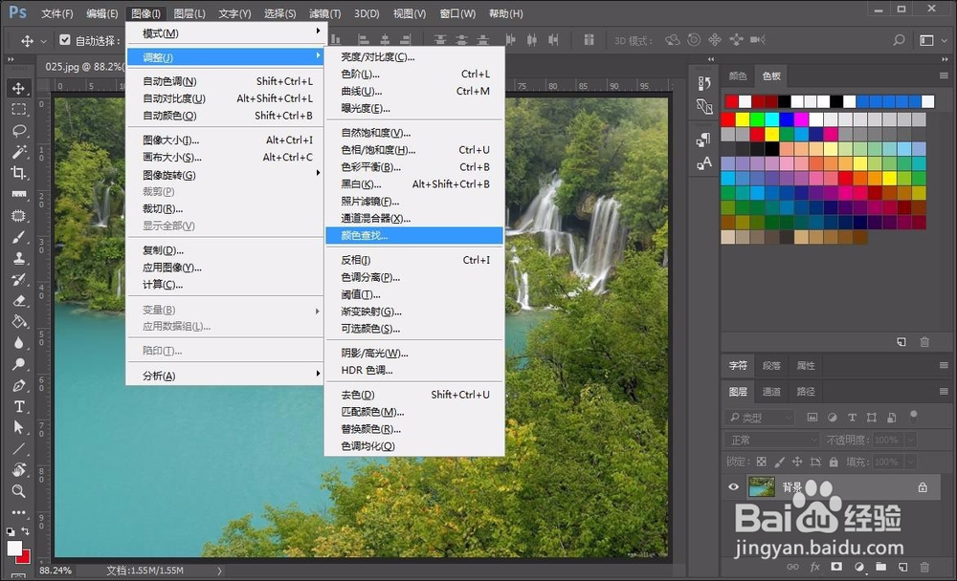Select the Dodge tool
The width and height of the screenshot is (957, 581).
click(19, 364)
